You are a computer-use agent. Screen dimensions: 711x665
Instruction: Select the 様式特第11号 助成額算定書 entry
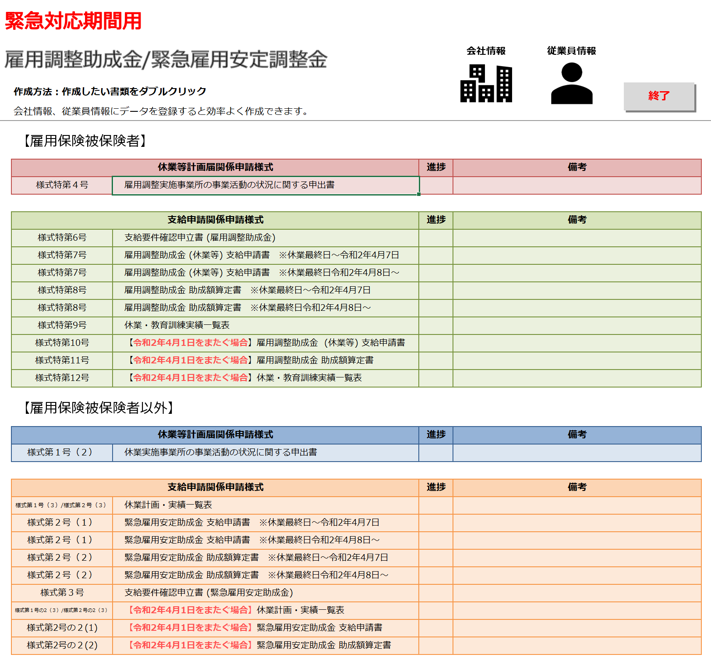(x=265, y=361)
